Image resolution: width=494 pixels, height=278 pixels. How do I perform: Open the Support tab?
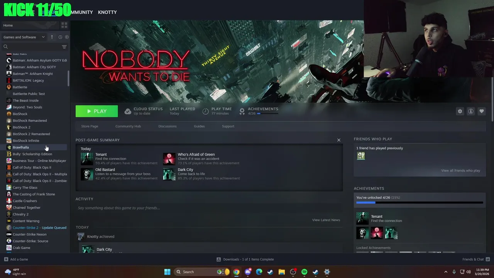228,126
